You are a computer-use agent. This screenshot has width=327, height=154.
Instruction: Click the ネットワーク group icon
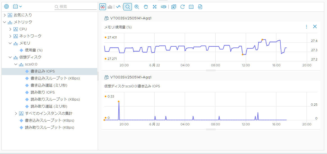tap(15, 36)
